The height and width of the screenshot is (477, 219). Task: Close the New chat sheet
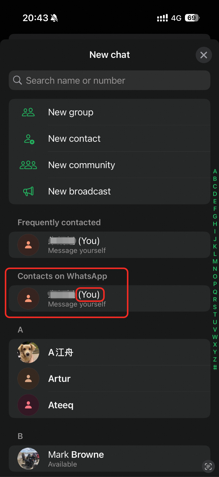tap(204, 55)
